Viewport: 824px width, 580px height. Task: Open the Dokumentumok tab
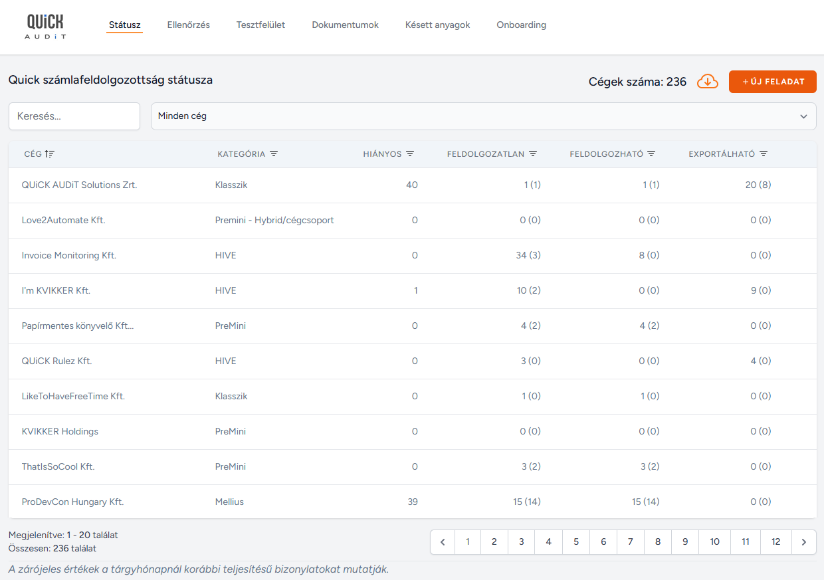click(x=345, y=25)
